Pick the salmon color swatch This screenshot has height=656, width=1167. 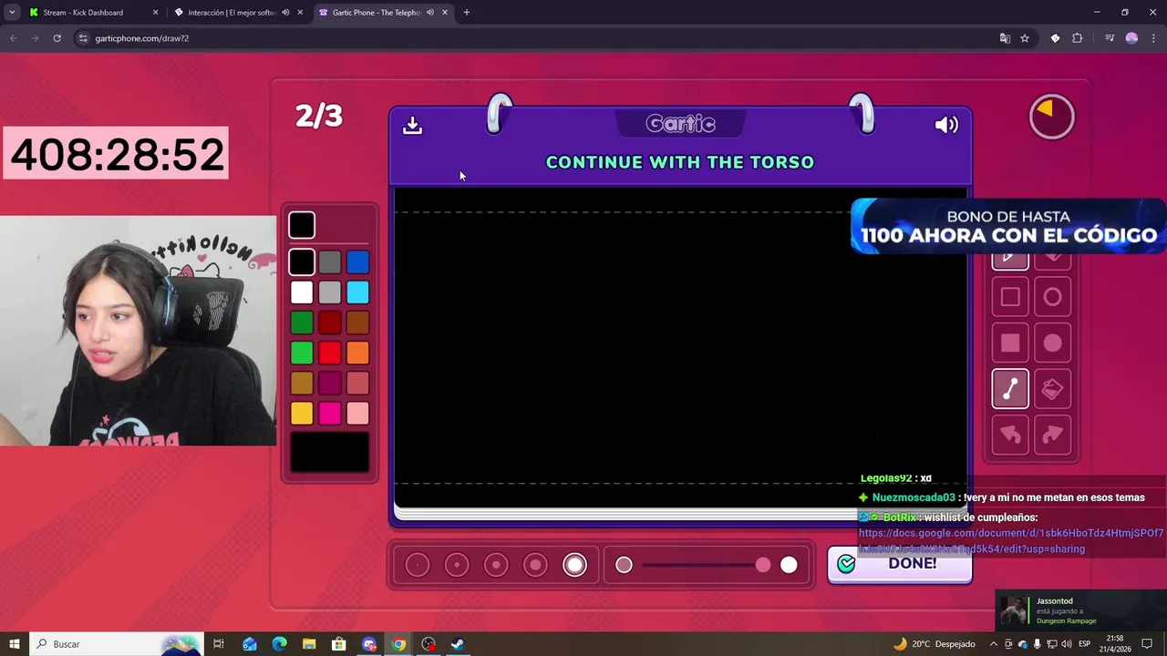[357, 384]
